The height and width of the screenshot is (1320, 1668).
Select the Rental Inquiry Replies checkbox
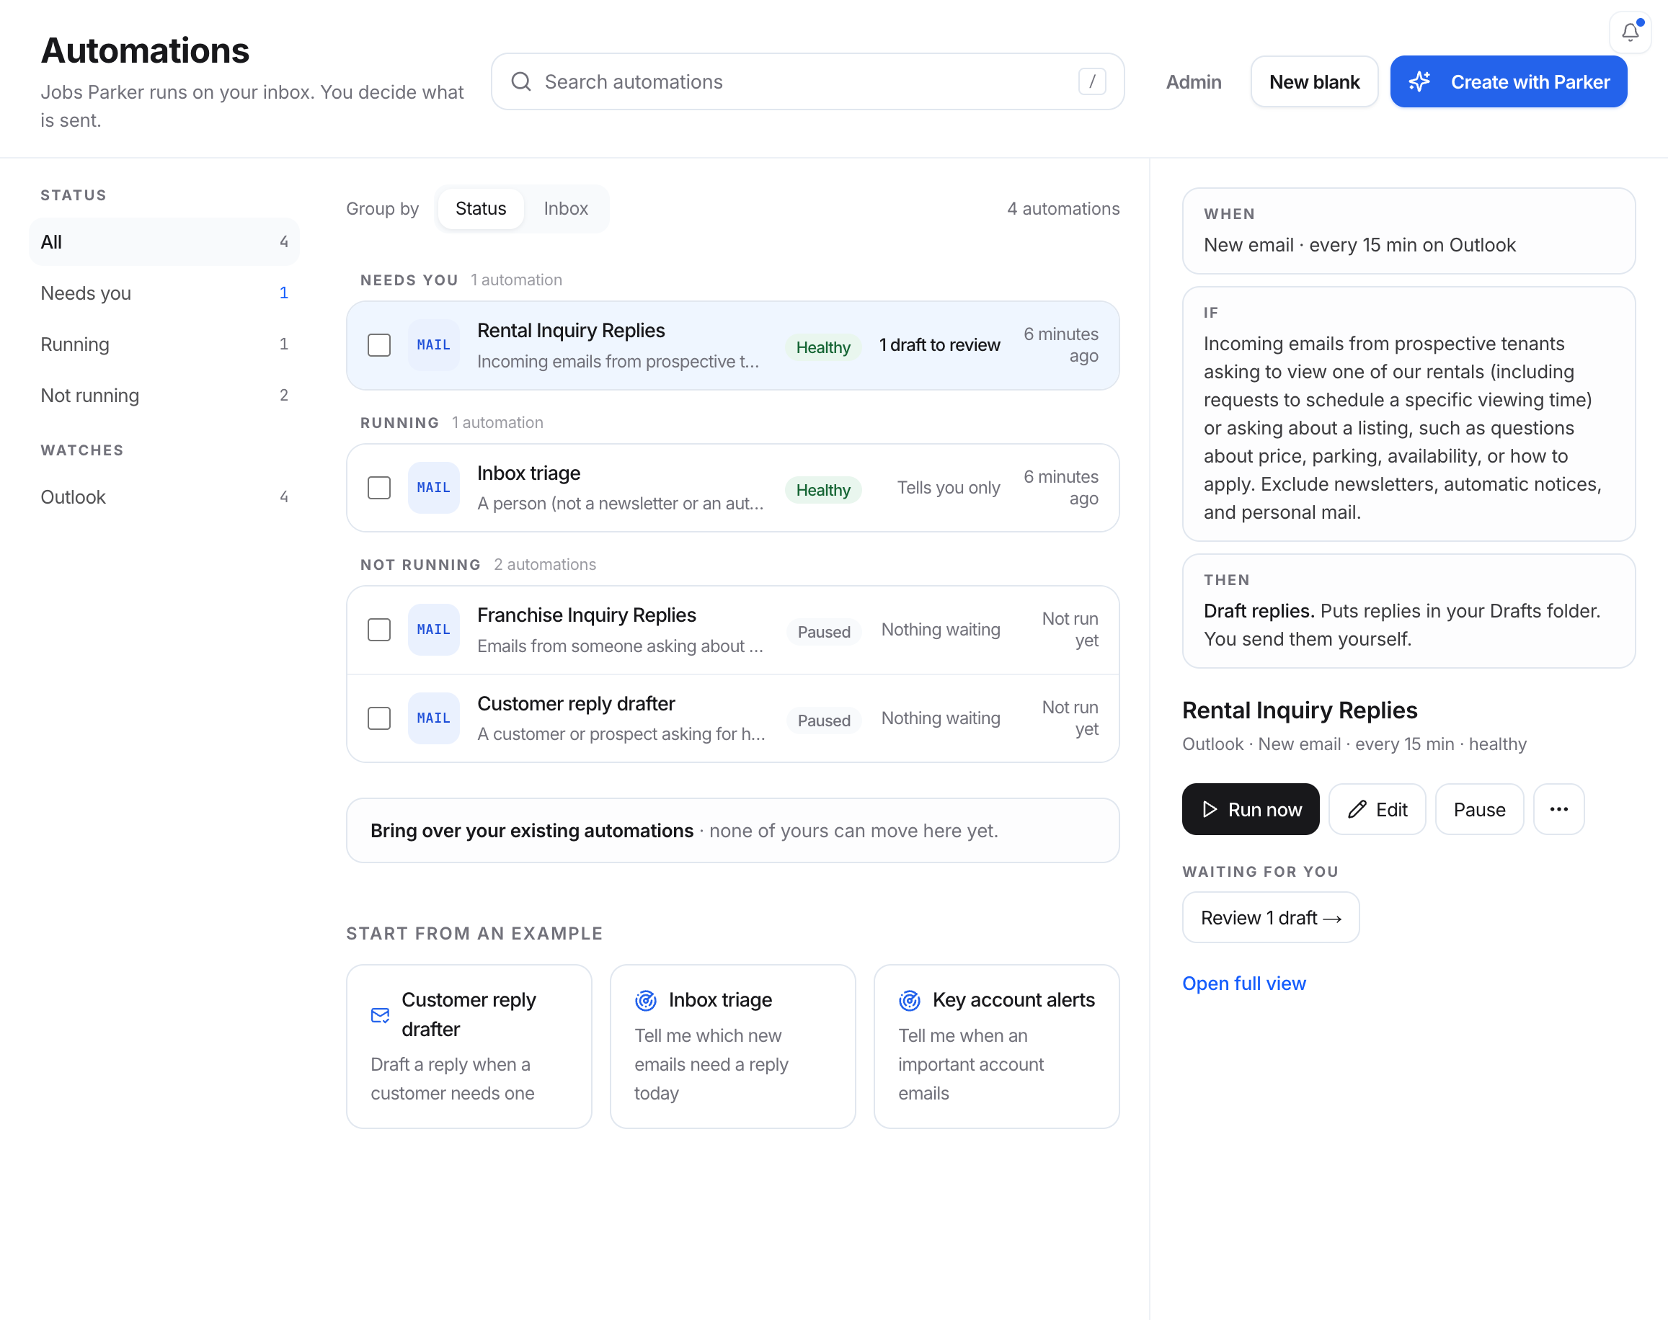pyautogui.click(x=378, y=344)
